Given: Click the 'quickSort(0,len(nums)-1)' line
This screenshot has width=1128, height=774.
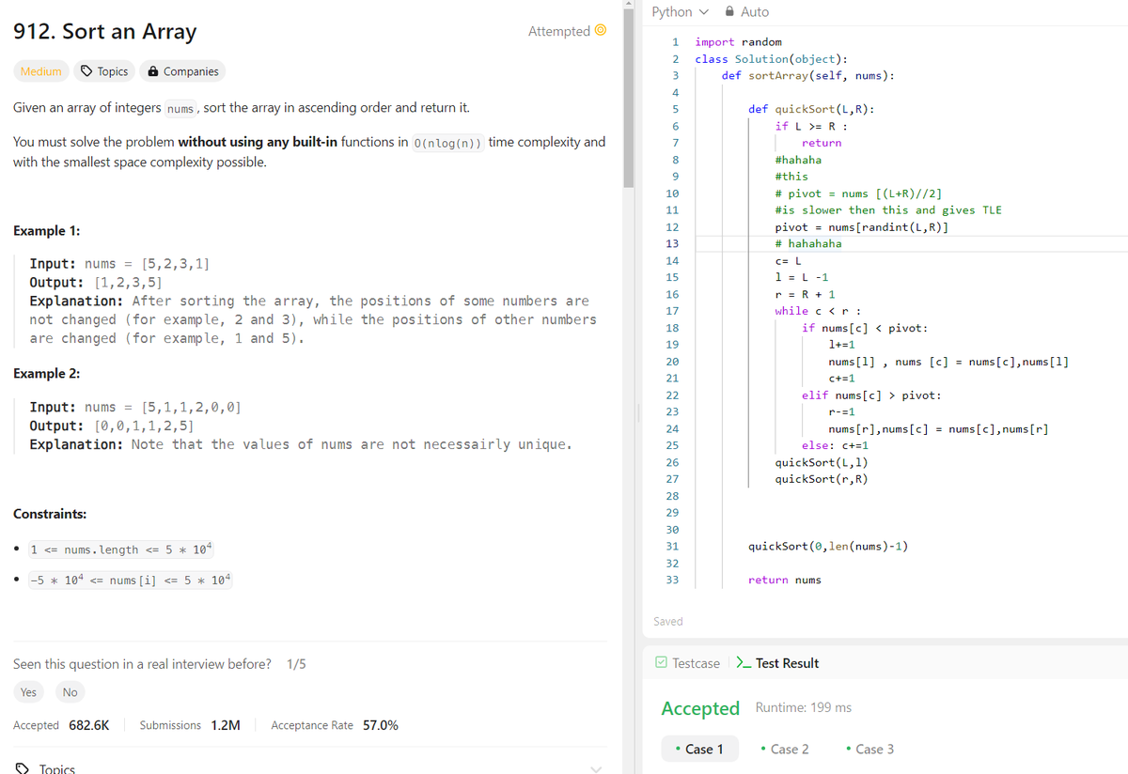Looking at the screenshot, I should click(828, 546).
